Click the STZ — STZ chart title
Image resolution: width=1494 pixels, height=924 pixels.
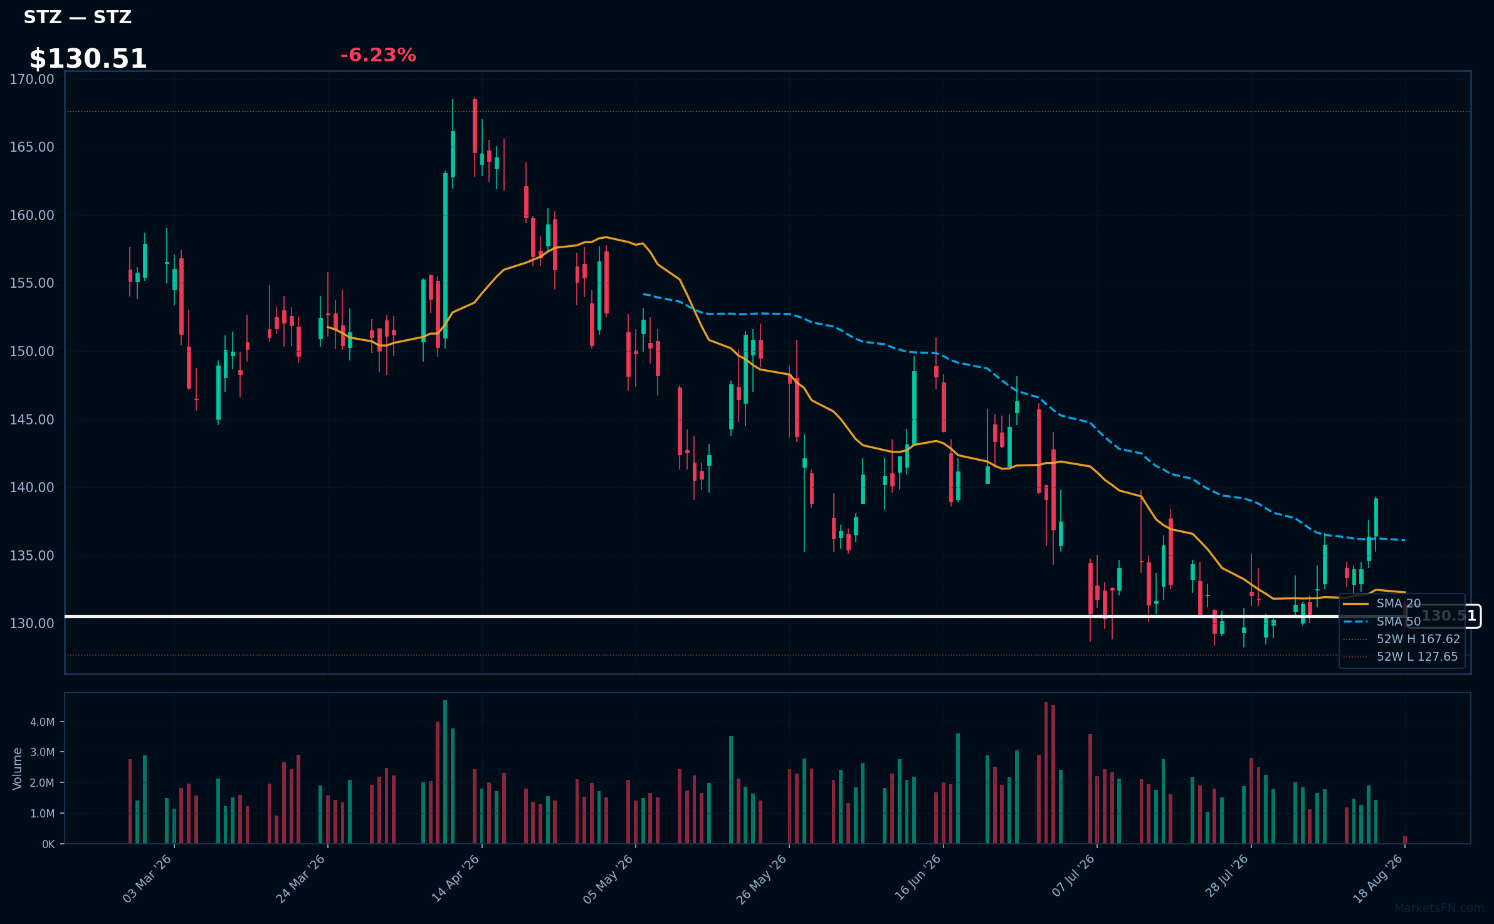tap(77, 17)
